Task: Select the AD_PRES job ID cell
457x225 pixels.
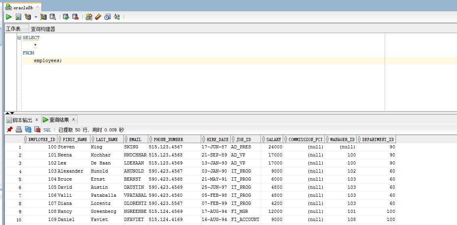Action: pyautogui.click(x=246, y=147)
